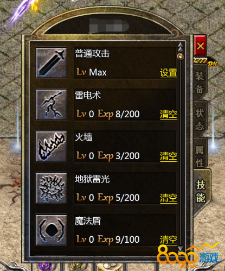Select the 普通攻击 sword skill icon
Viewport: 225px width, 271px height.
(52, 62)
